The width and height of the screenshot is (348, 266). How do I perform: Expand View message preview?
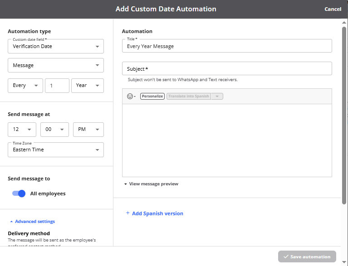[151, 184]
